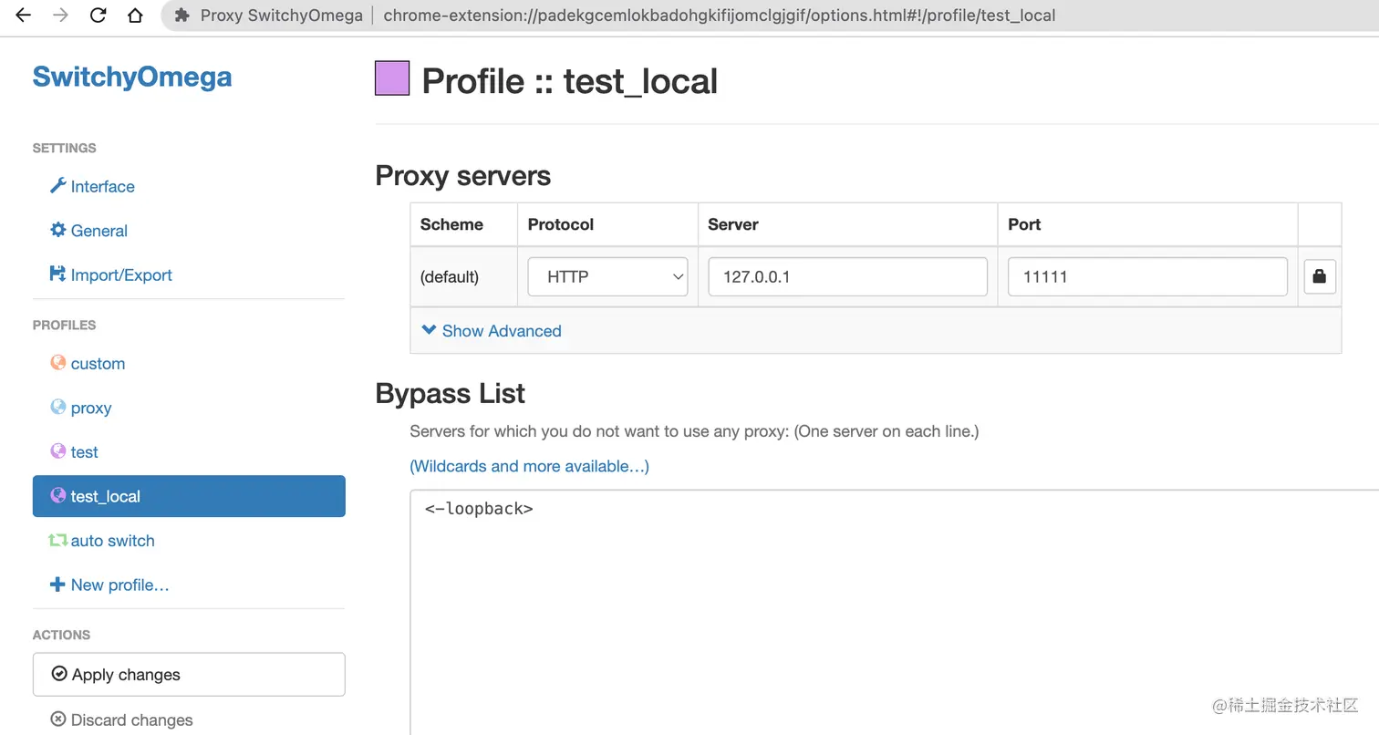Open the auto switch profile
The width and height of the screenshot is (1379, 735).
pos(111,541)
